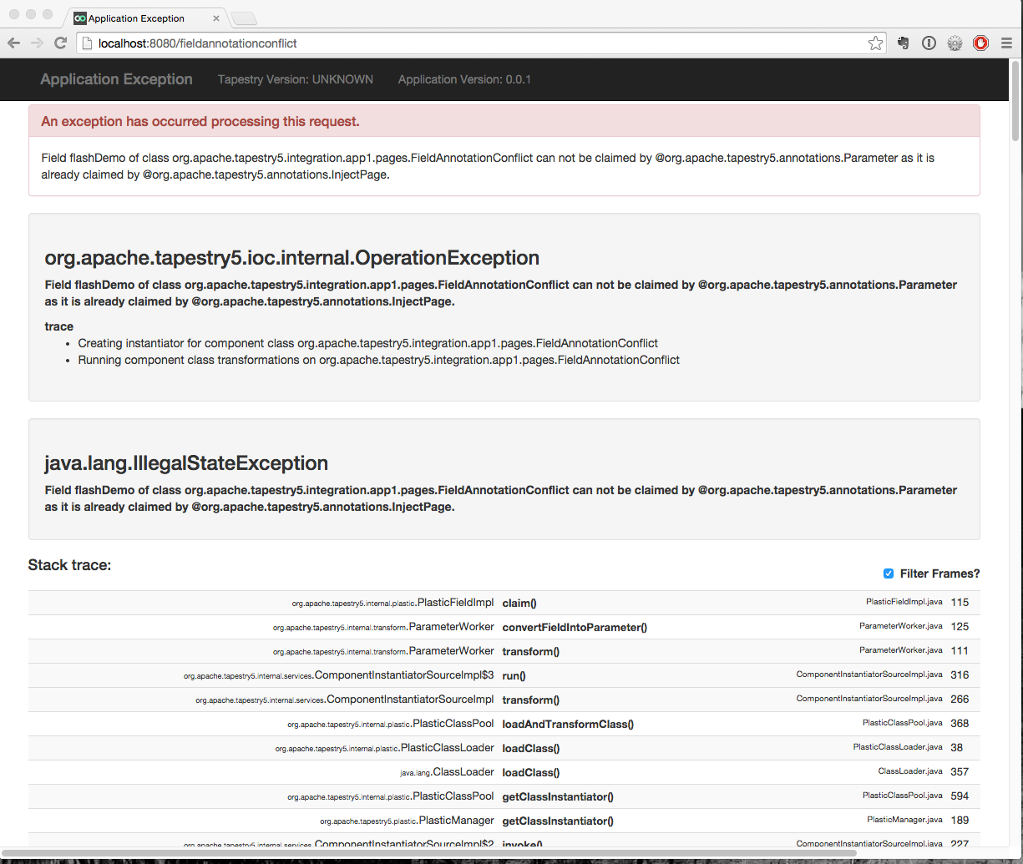
Task: Click the horizontal scrollbar at bottom
Action: tap(501, 853)
